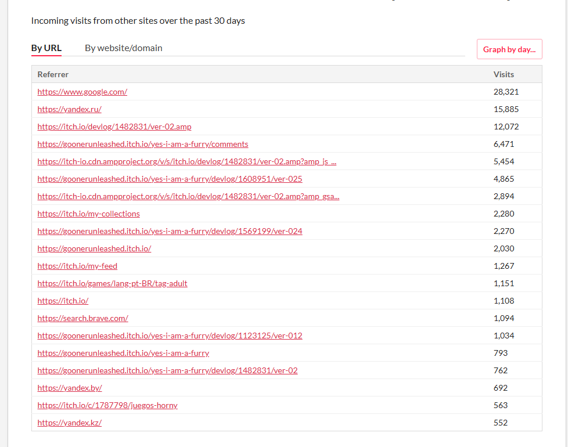The width and height of the screenshot is (568, 447).
Task: Open the goonerunleashed devlog/1482831/ver-02 link
Action: (167, 370)
